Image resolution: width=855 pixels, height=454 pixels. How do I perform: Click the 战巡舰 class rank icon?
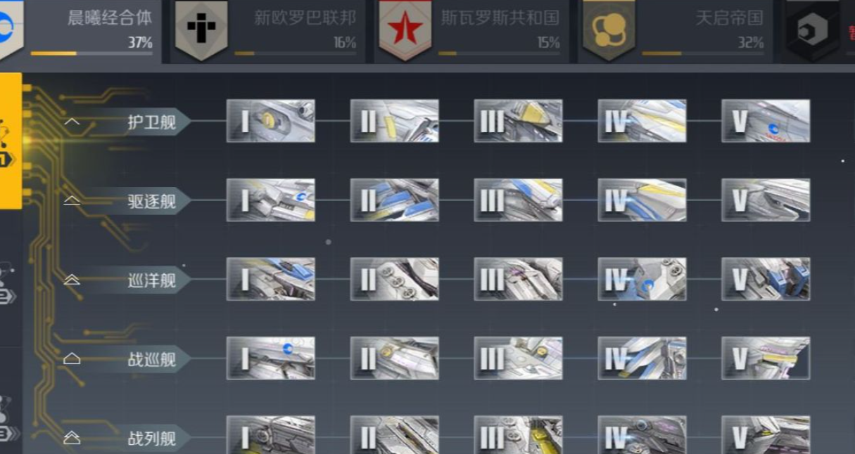[x=72, y=358]
